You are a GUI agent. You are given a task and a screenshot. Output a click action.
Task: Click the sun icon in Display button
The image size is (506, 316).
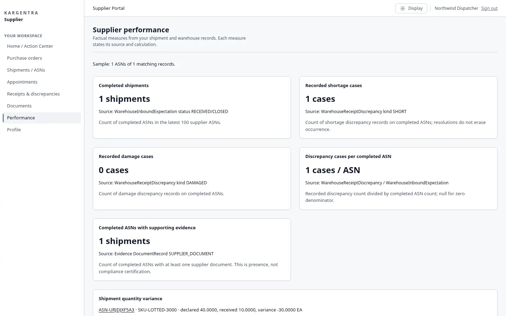point(403,8)
